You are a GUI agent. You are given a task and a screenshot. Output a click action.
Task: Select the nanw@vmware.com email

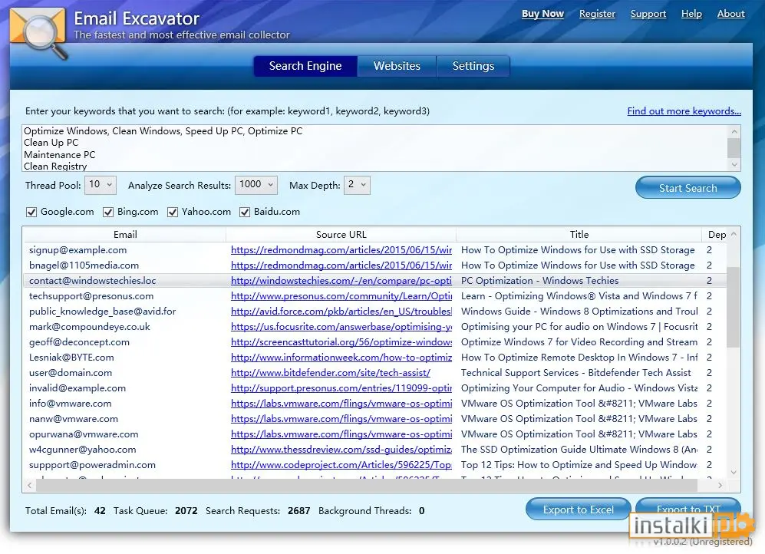tap(74, 419)
